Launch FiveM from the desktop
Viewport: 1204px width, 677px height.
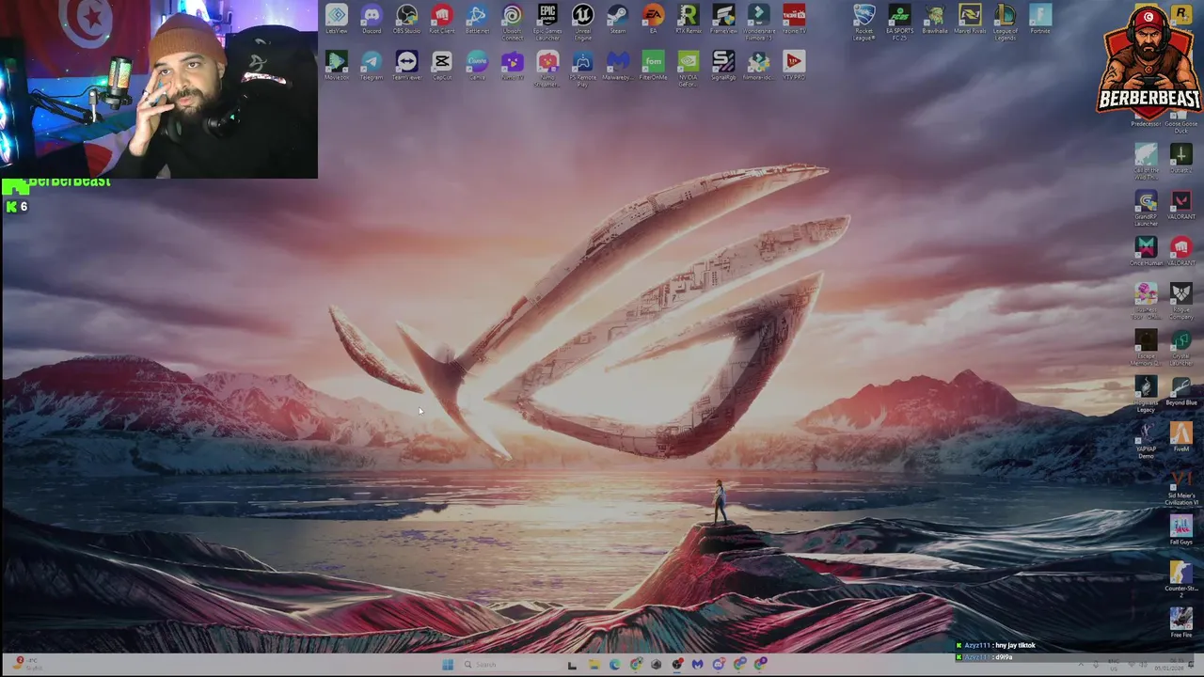1180,437
